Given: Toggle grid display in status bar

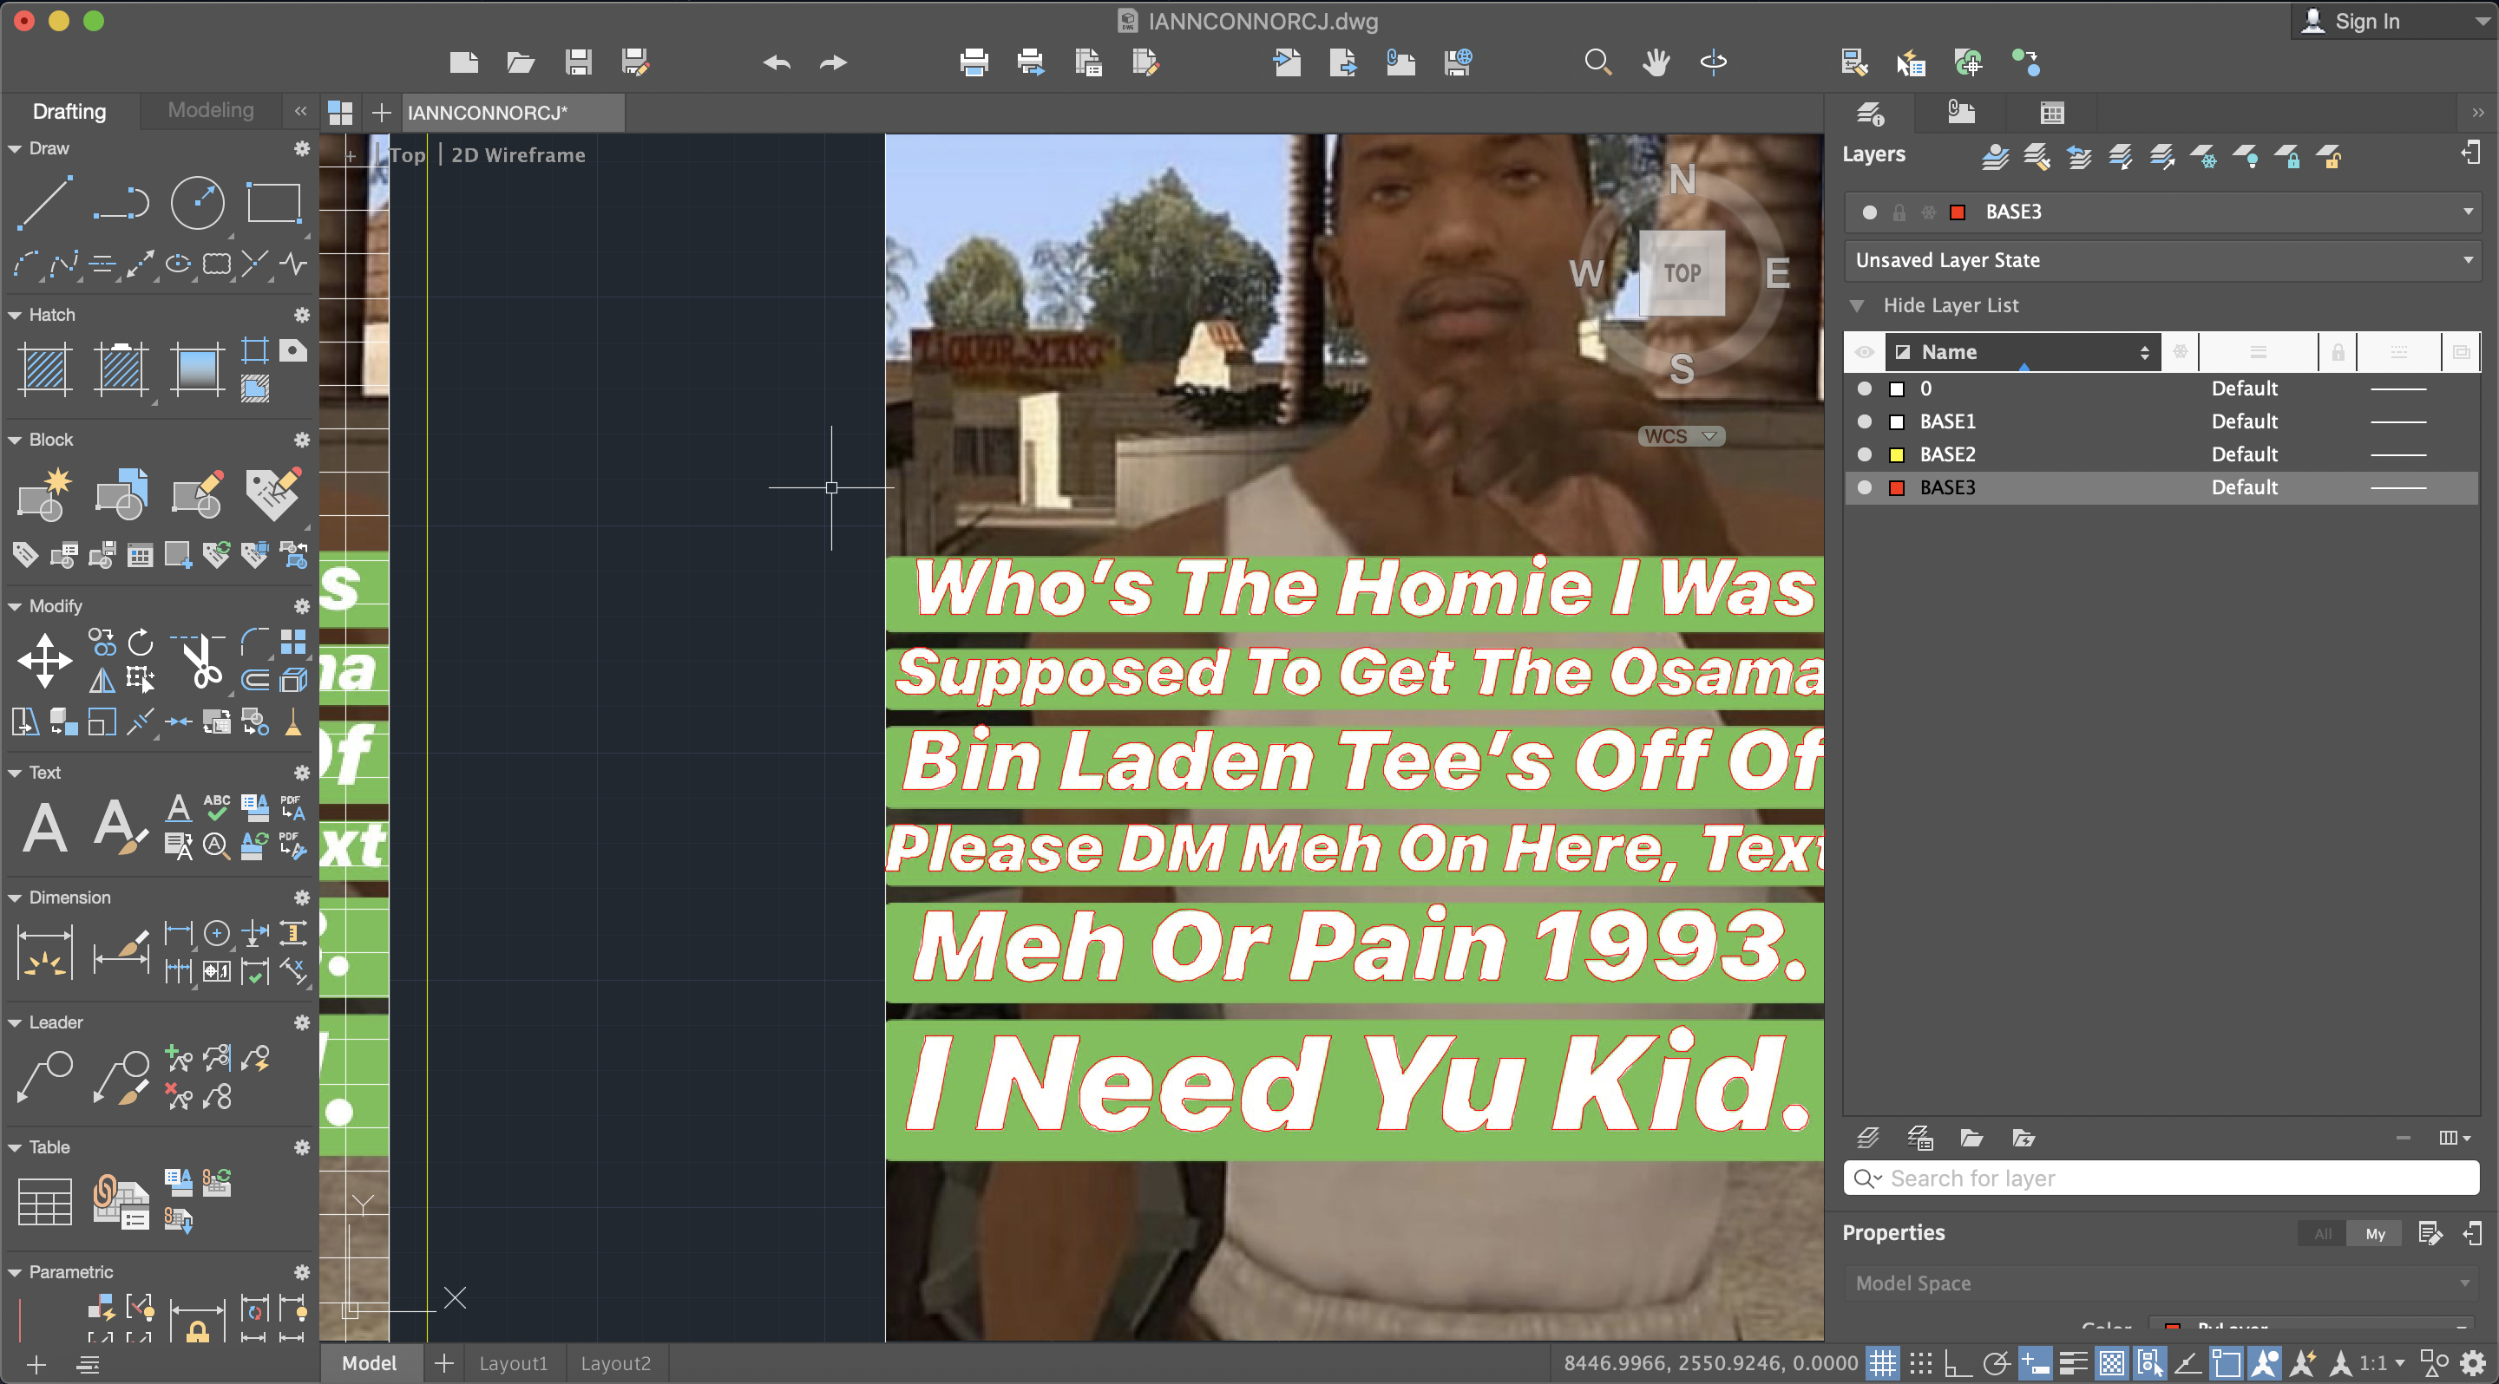Looking at the screenshot, I should pos(1883,1364).
